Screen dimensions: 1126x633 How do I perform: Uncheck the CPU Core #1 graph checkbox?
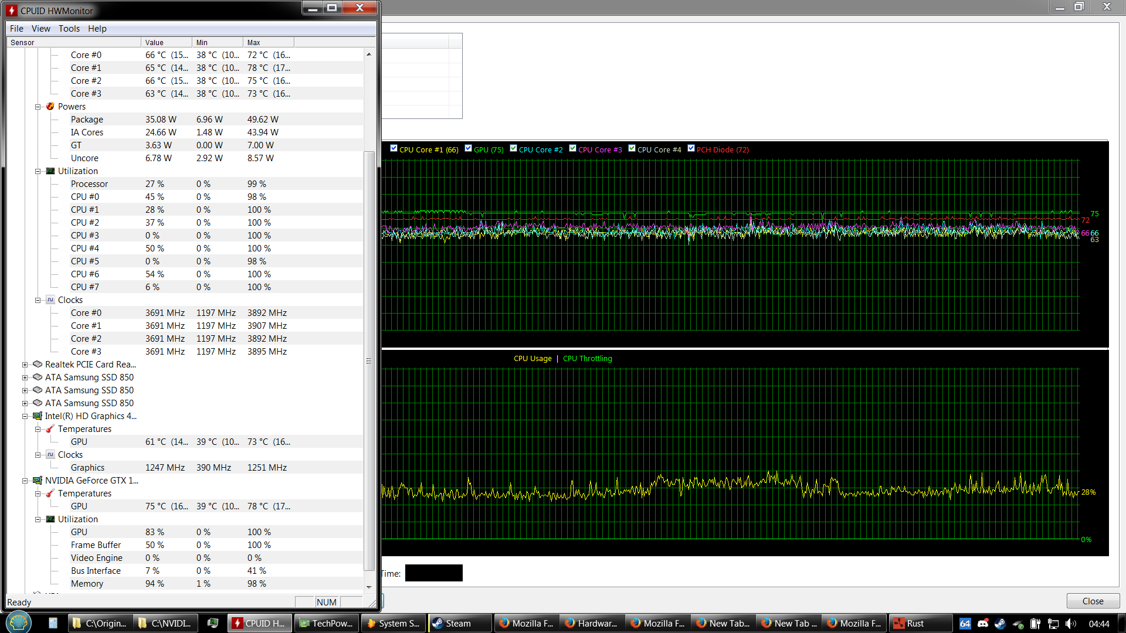[394, 148]
